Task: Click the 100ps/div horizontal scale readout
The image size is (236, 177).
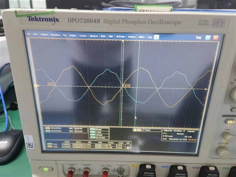Action: click(x=168, y=131)
